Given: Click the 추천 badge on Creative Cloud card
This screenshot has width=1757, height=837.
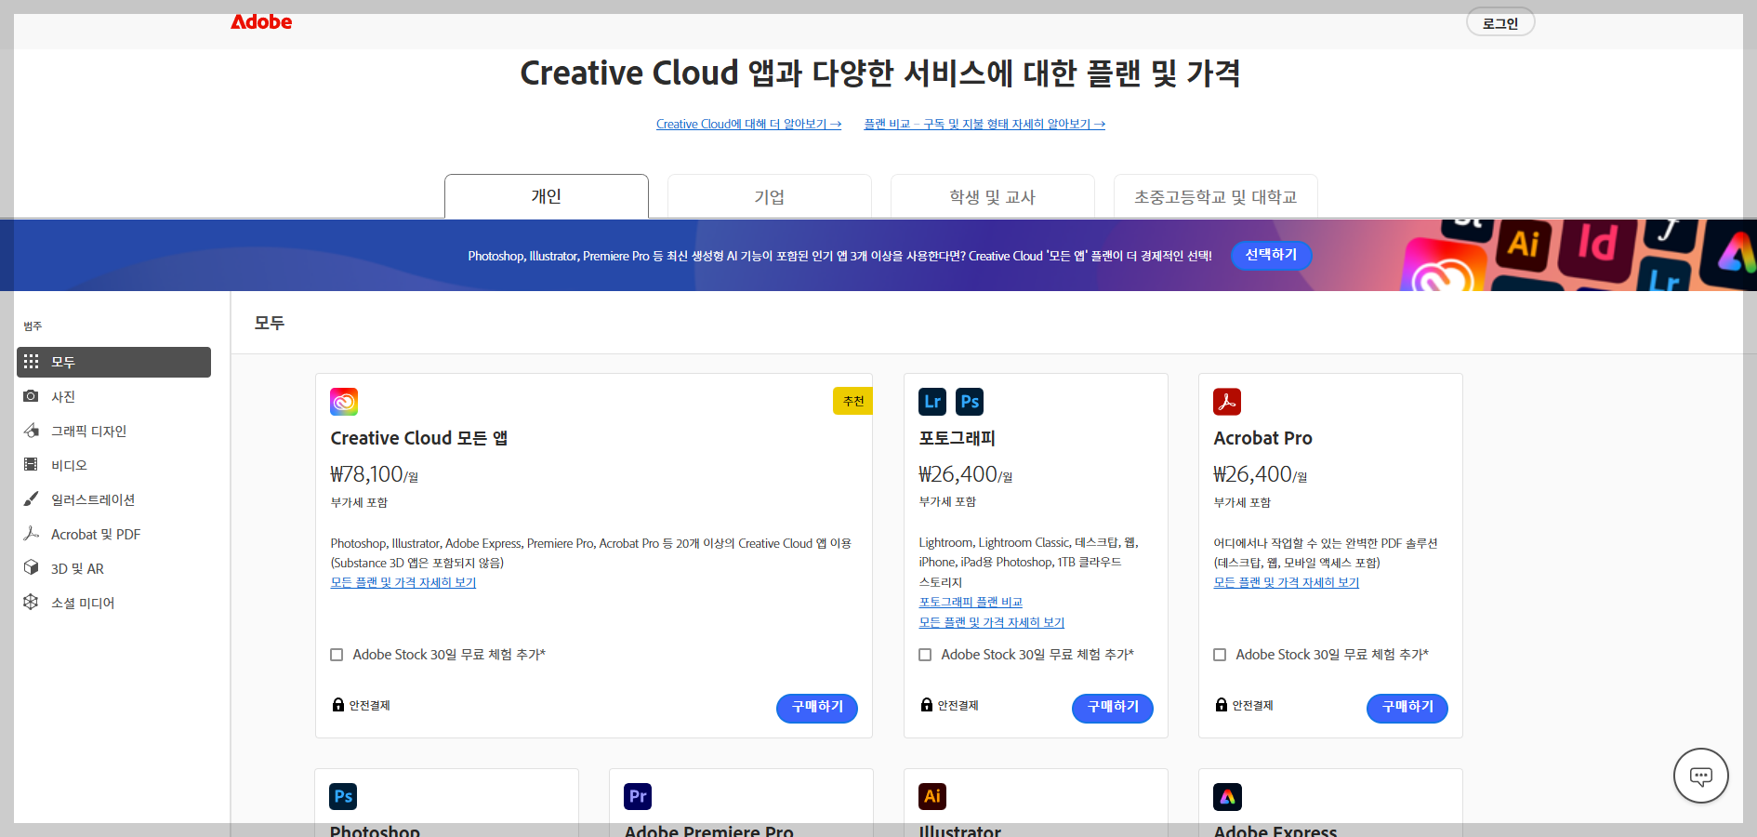Looking at the screenshot, I should tap(852, 401).
